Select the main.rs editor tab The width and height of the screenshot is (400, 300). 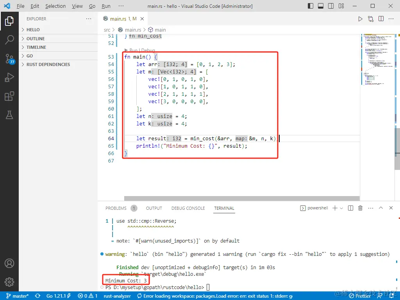tap(123, 19)
